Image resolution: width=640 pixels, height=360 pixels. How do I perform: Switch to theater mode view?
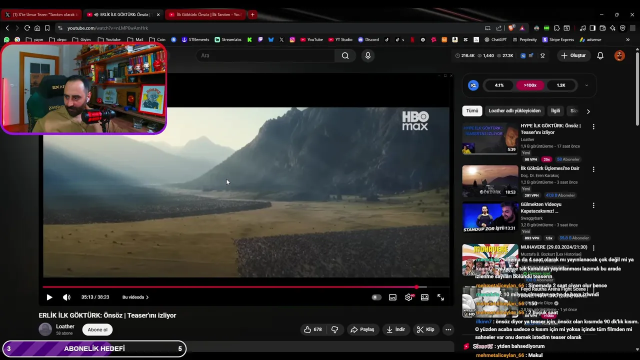[424, 297]
